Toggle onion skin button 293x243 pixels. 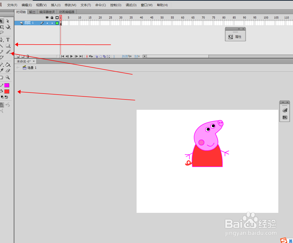click(x=97, y=56)
